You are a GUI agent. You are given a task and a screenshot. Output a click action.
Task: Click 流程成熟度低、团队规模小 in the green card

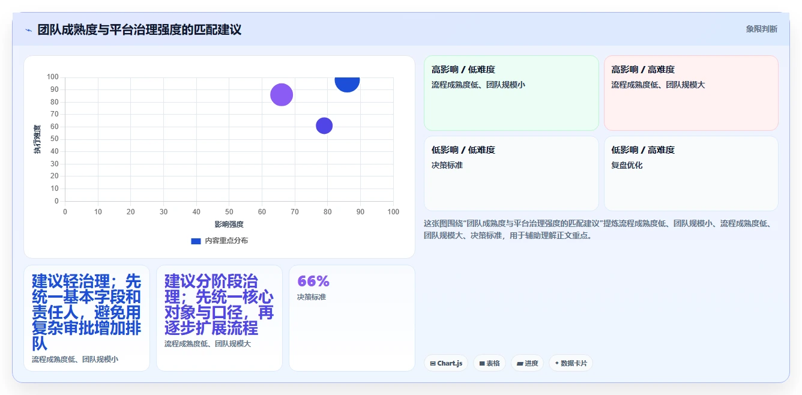click(478, 85)
